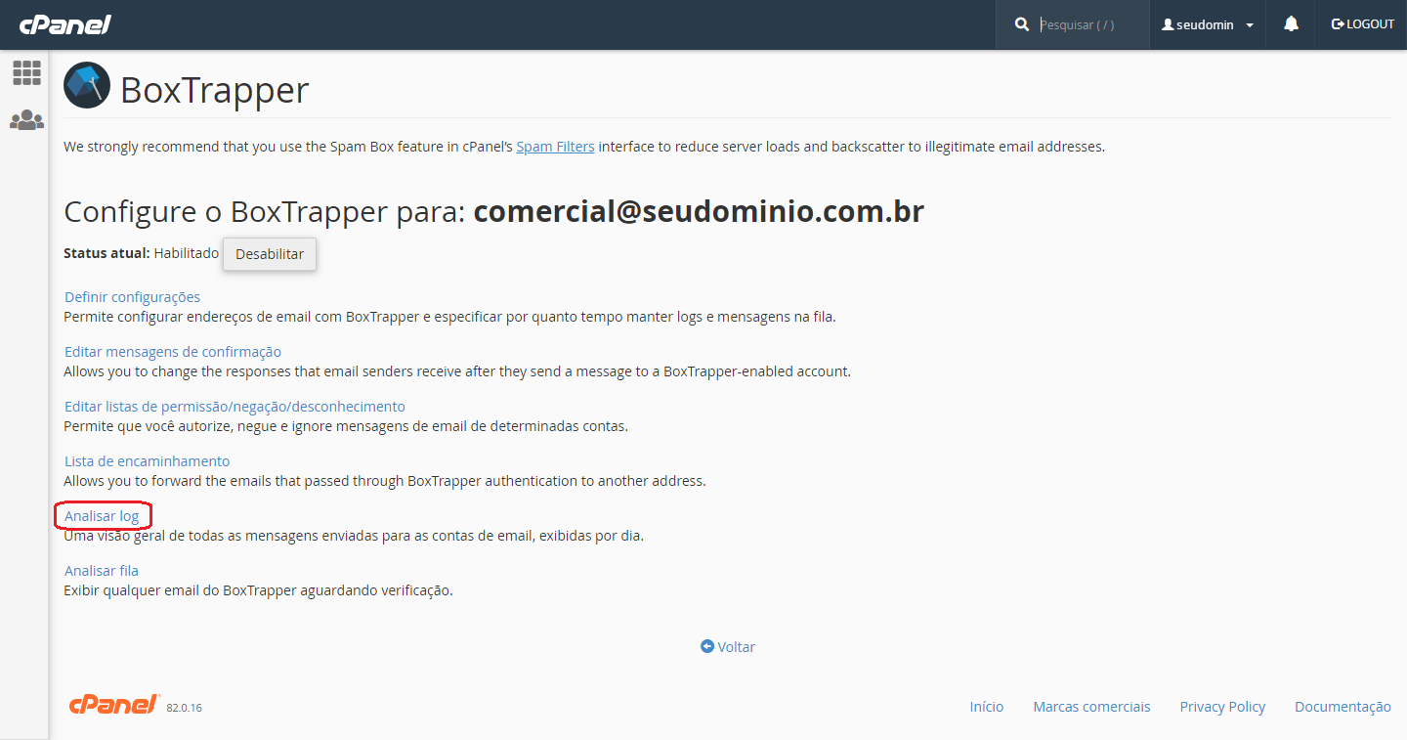The image size is (1407, 740).
Task: Open Definir configurações link
Action: [133, 297]
